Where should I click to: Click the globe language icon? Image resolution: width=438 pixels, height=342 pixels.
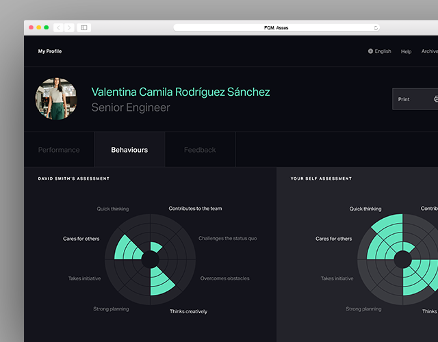370,51
